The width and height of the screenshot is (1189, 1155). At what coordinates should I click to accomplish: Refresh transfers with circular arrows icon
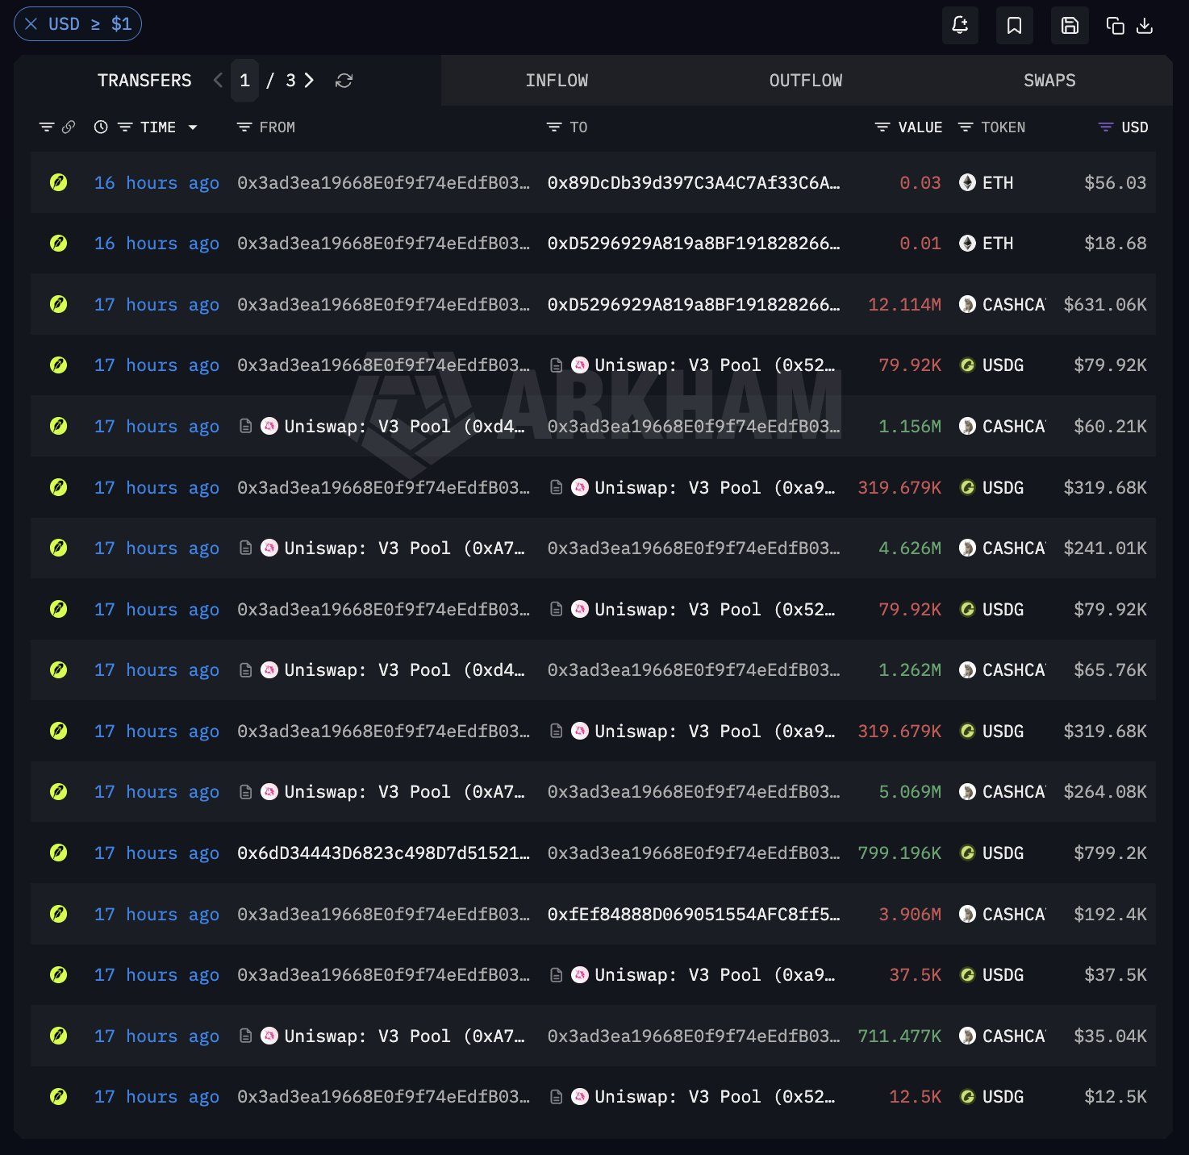click(x=344, y=81)
